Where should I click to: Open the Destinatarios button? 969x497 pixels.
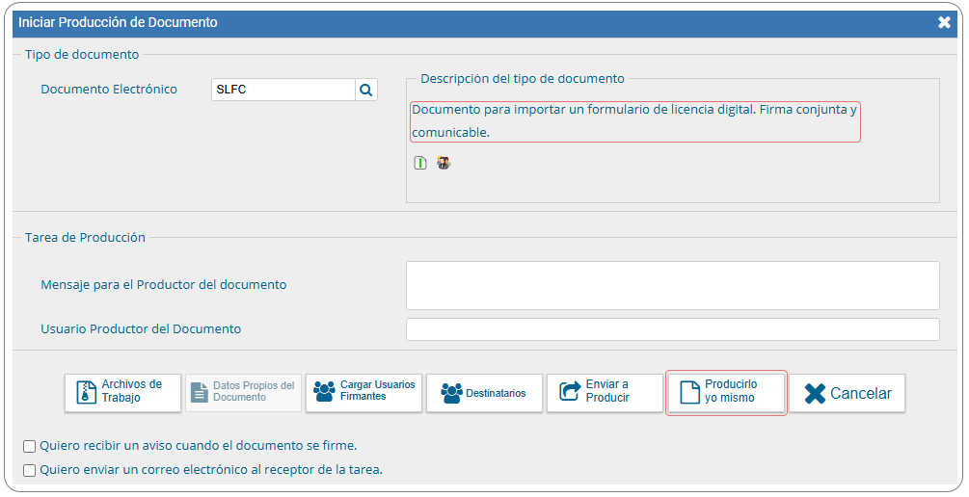[484, 393]
